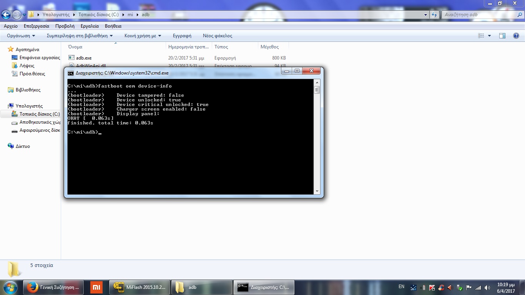Open the Mi application from taskbar
Viewport: 525px width, 295px height.
96,287
